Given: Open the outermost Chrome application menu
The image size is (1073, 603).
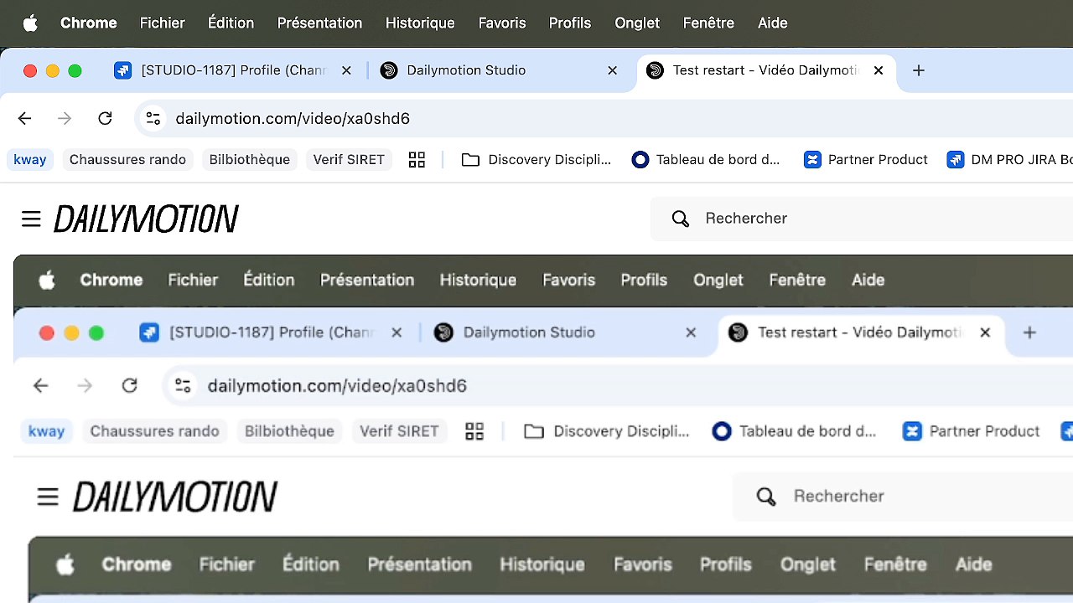Looking at the screenshot, I should 88,23.
